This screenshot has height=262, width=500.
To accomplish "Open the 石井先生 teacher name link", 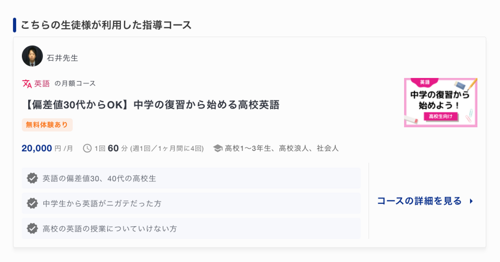I will [x=62, y=58].
